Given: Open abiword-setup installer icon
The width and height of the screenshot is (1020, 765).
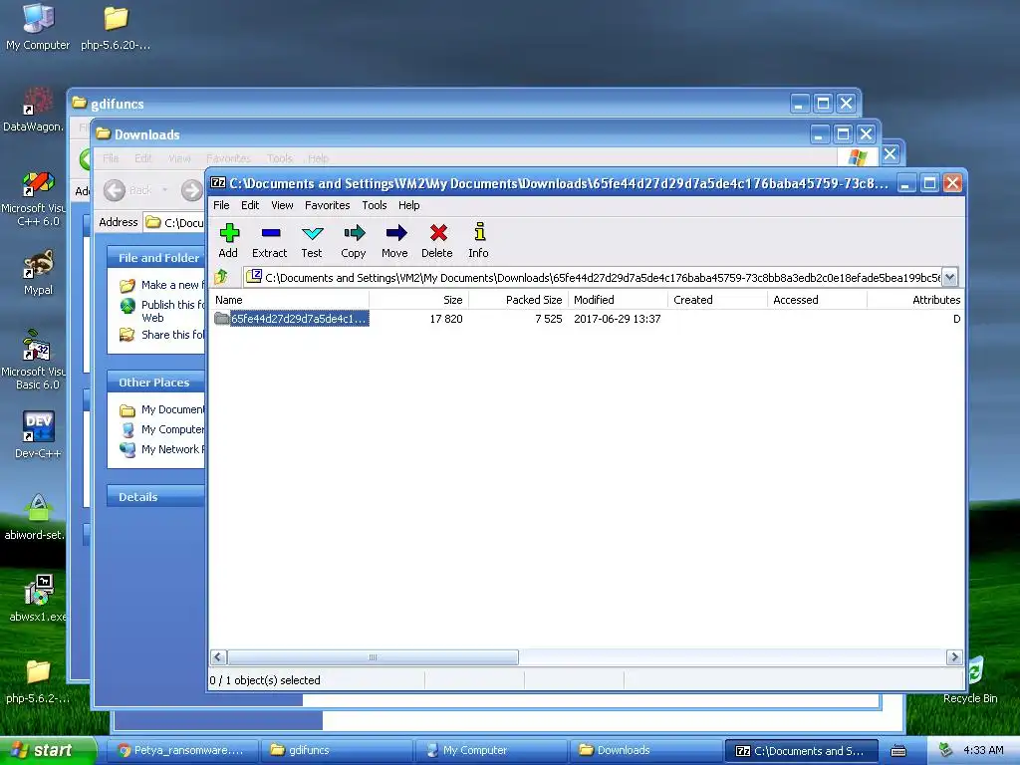Looking at the screenshot, I should [34, 517].
